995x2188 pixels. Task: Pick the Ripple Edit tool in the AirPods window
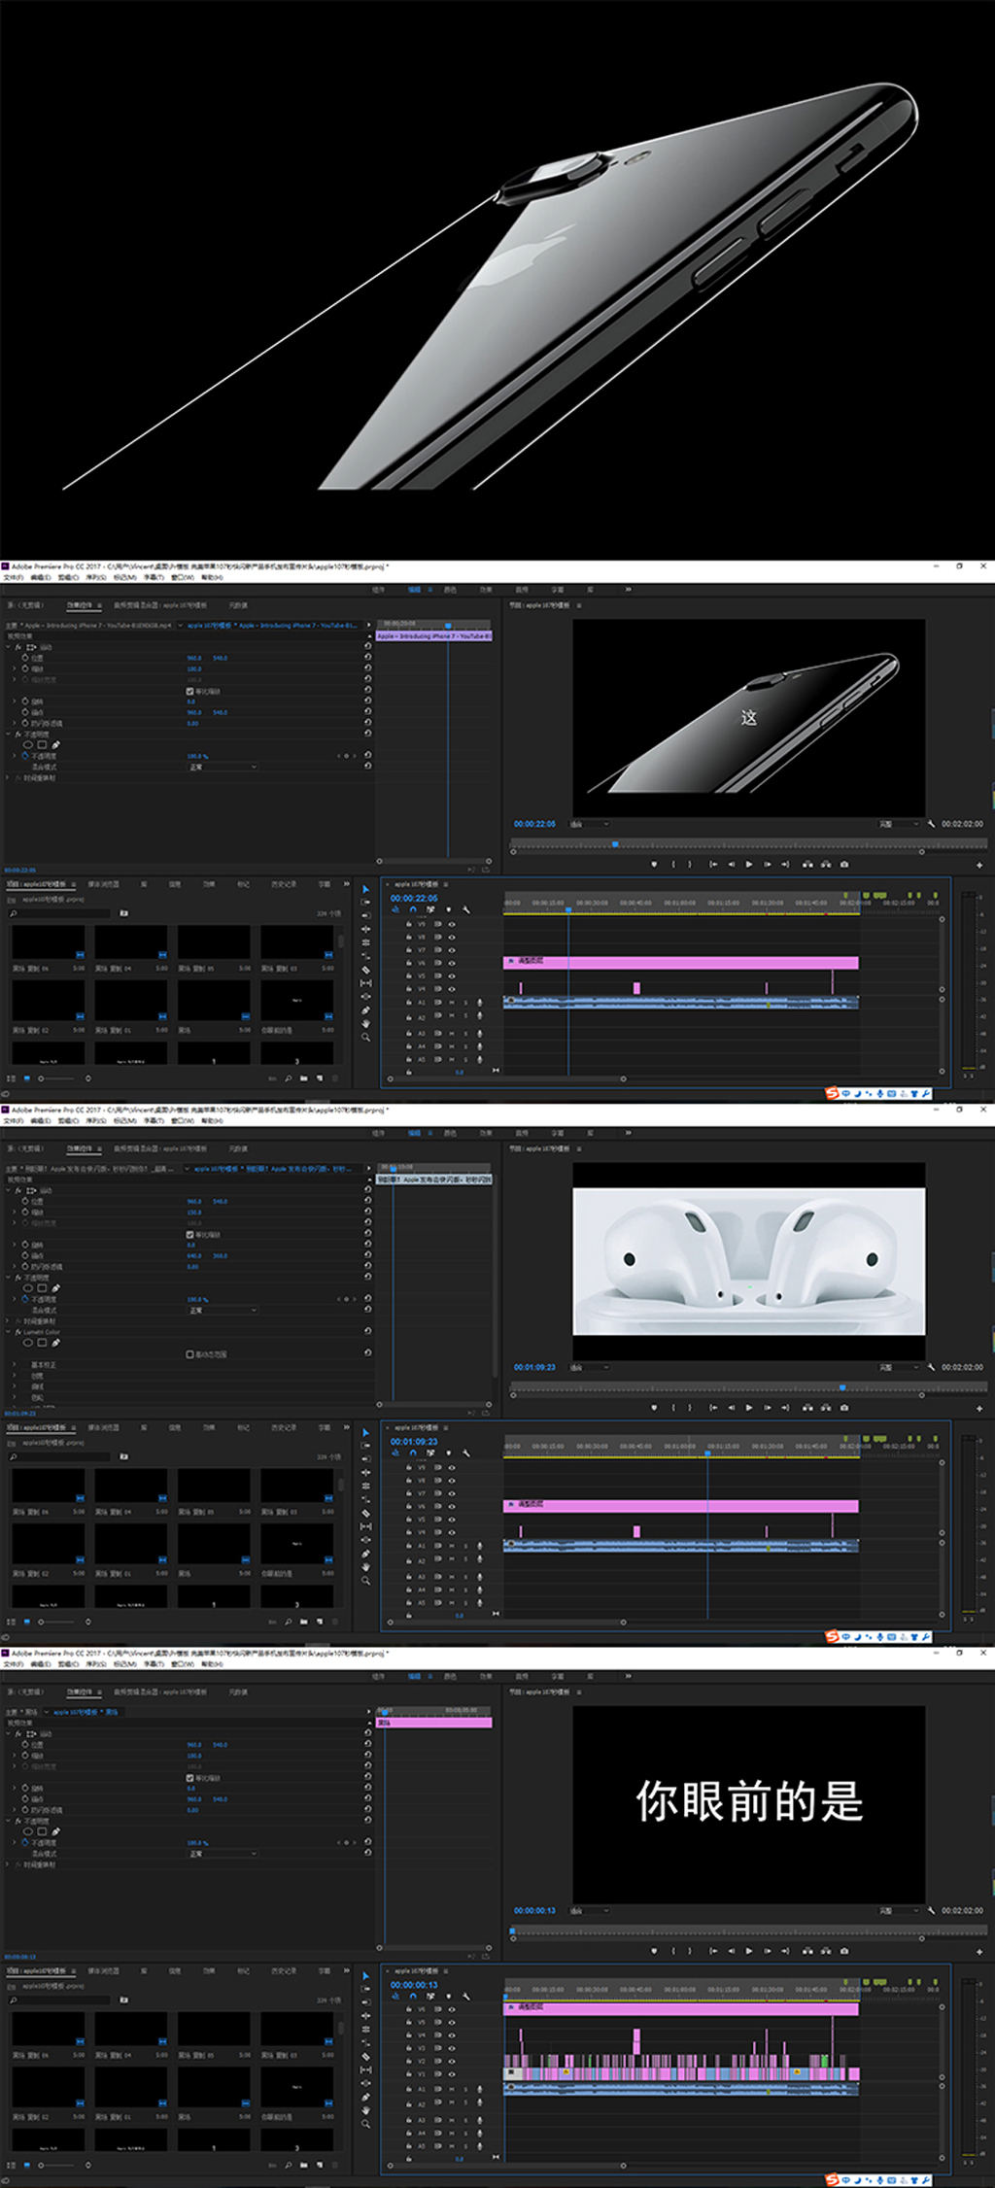pyautogui.click(x=365, y=1472)
